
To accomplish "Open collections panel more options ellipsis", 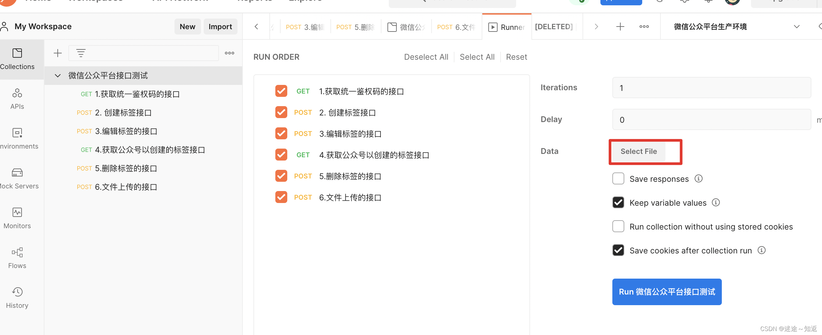I will (230, 53).
